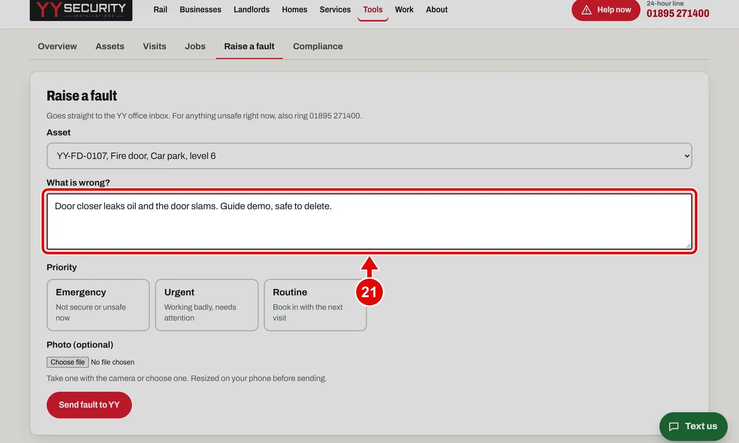Open the Tools menu
This screenshot has width=739, height=443.
(373, 9)
